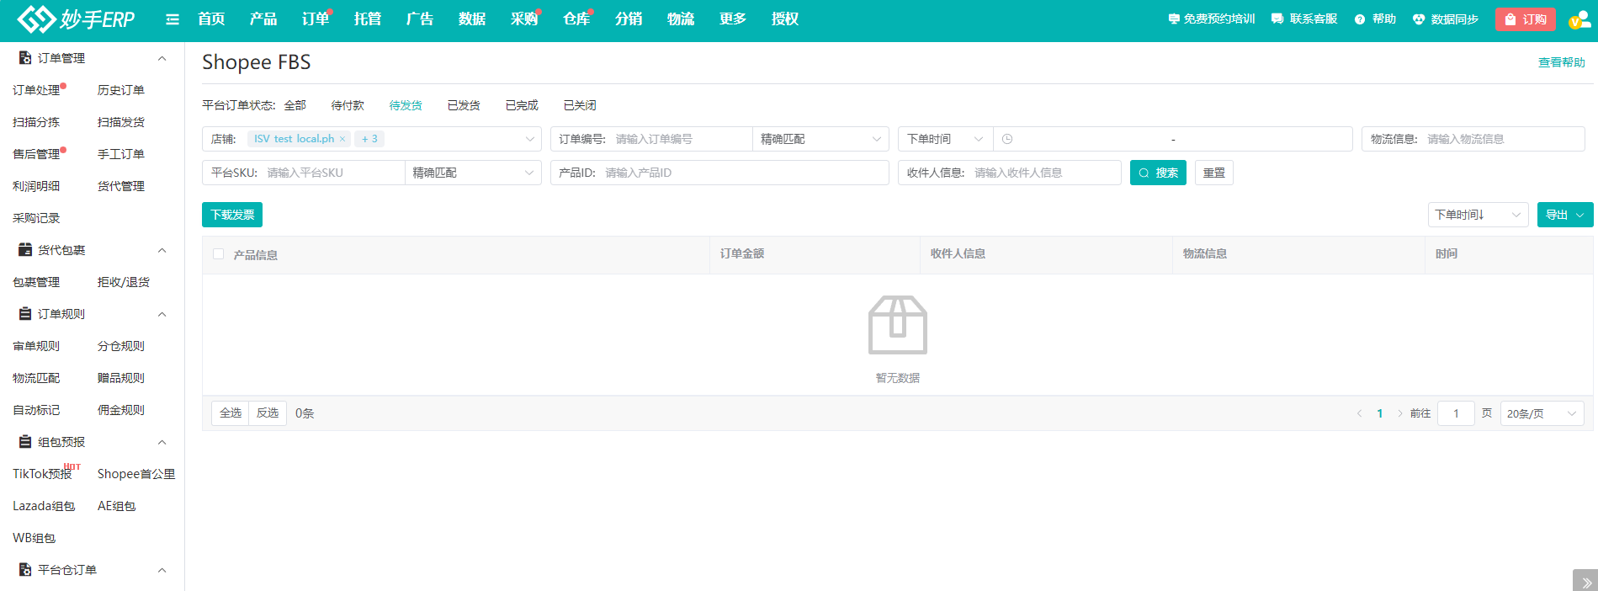Viewport: 1598px width, 591px height.
Task: Collapse the 订单管理 sidebar group
Action: point(162,58)
